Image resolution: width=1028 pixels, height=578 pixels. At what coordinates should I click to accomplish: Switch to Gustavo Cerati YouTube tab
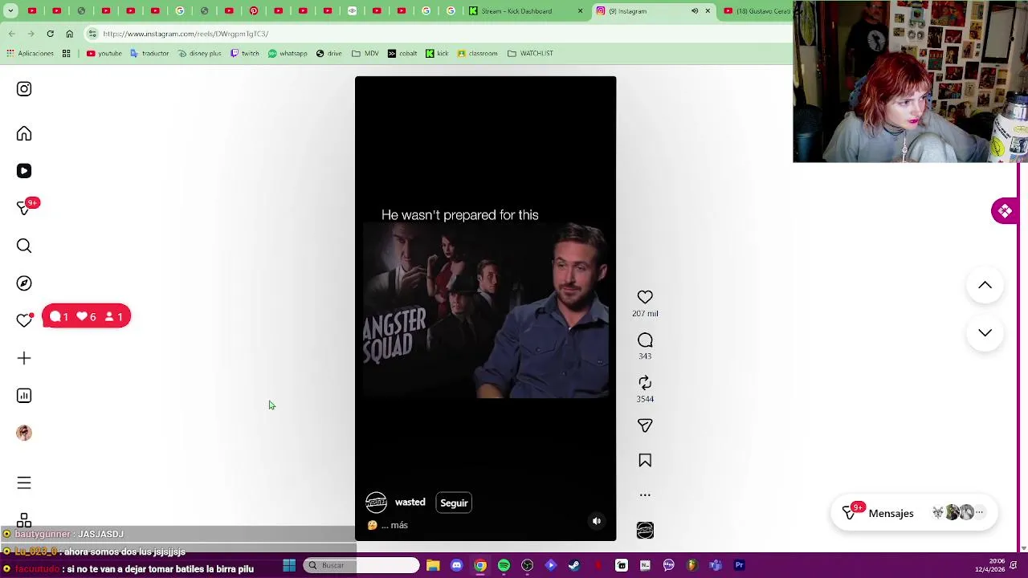[x=757, y=11]
